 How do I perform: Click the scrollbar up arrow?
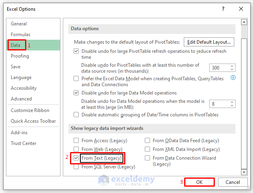tap(244, 21)
